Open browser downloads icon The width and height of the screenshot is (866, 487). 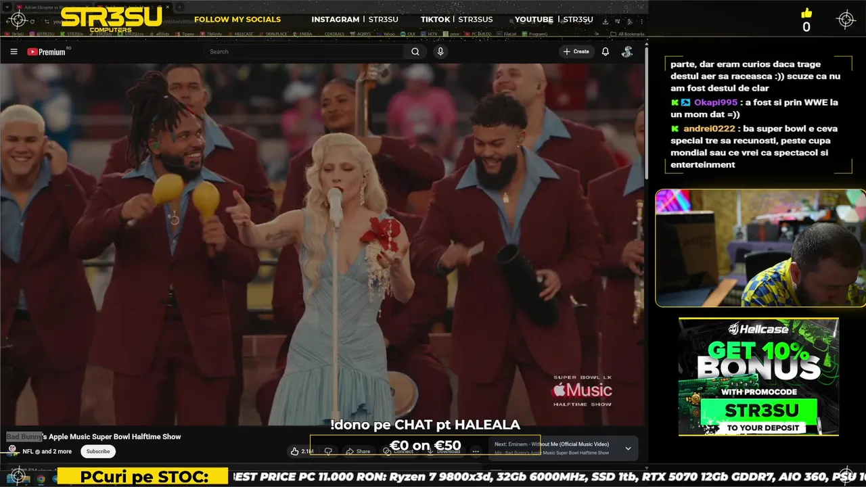605,21
